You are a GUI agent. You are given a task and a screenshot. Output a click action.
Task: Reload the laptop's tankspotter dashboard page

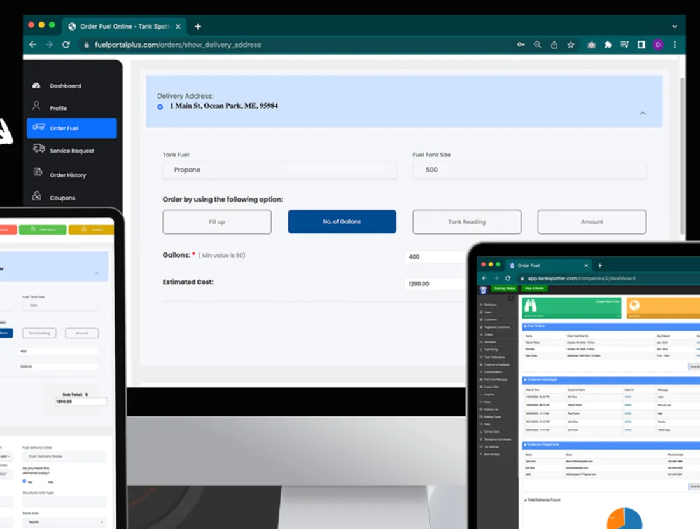(508, 278)
